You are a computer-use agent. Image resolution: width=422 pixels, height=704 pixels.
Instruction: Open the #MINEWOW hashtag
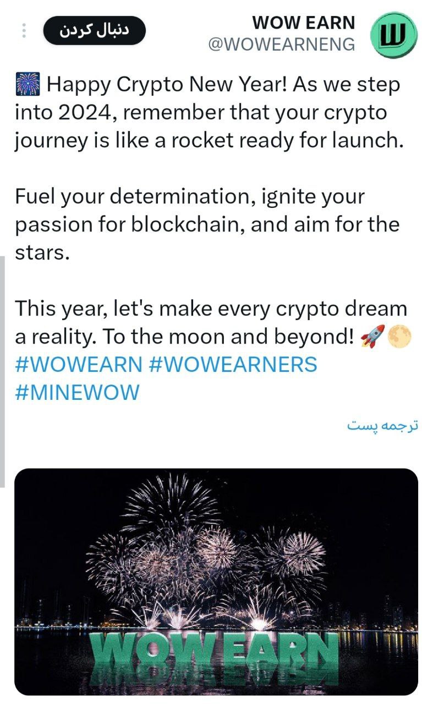[77, 393]
